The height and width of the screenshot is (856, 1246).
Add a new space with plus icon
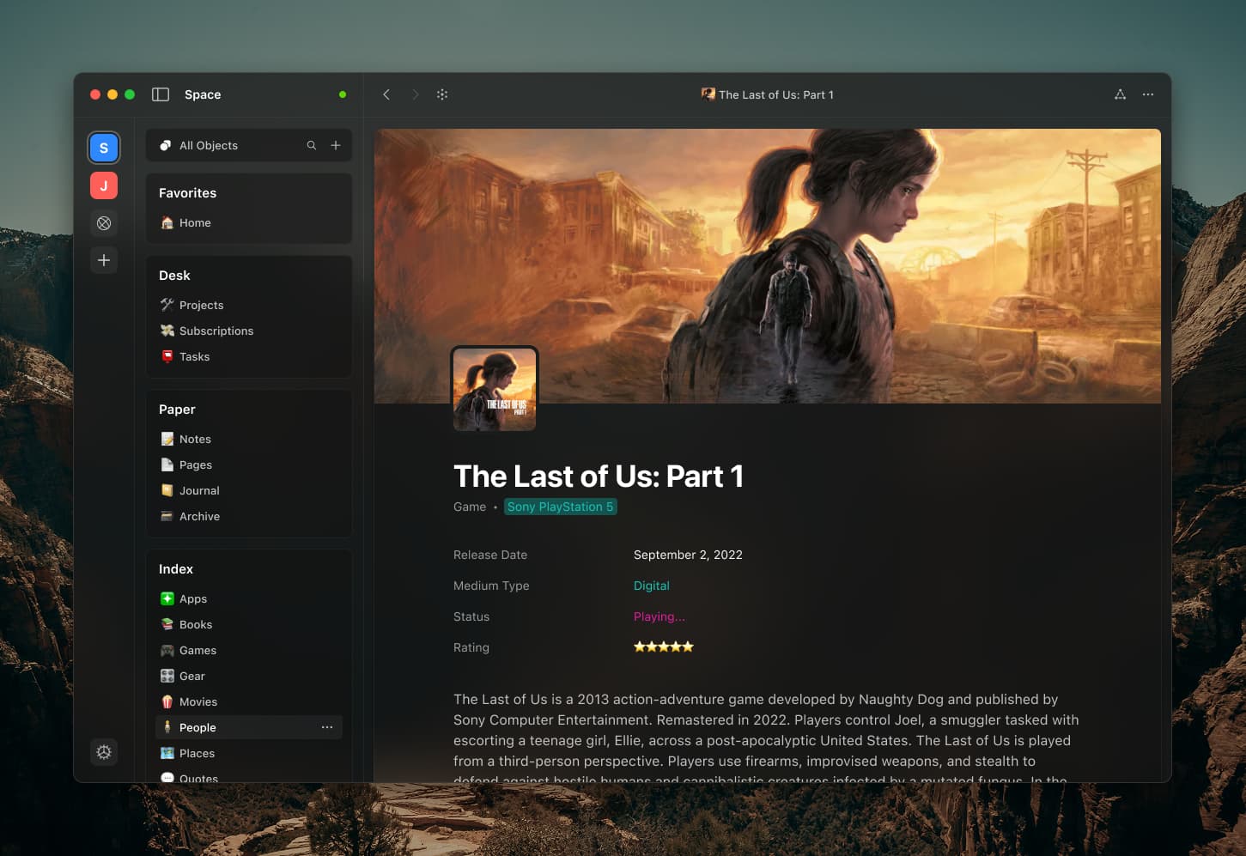tap(104, 260)
